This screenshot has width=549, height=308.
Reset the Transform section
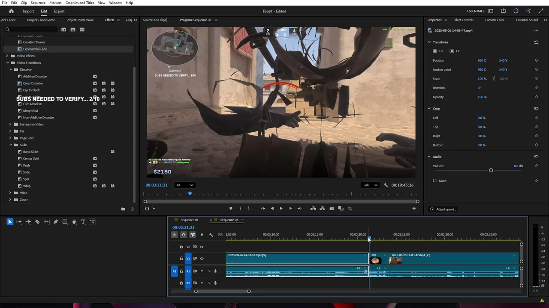coord(536,42)
